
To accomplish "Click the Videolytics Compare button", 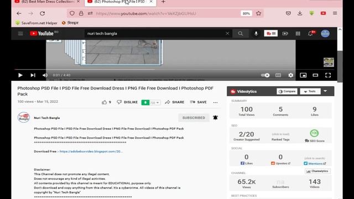I will pos(287,91).
